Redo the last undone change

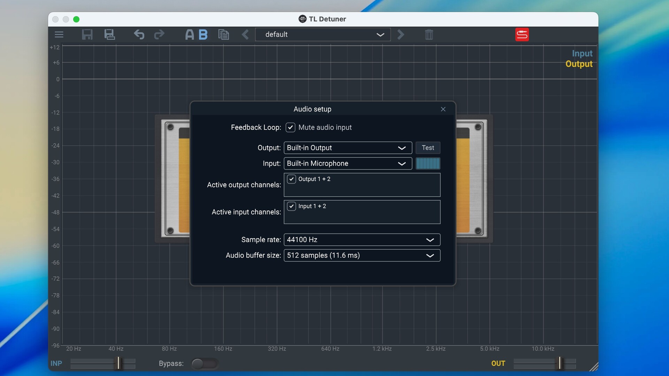click(x=159, y=34)
